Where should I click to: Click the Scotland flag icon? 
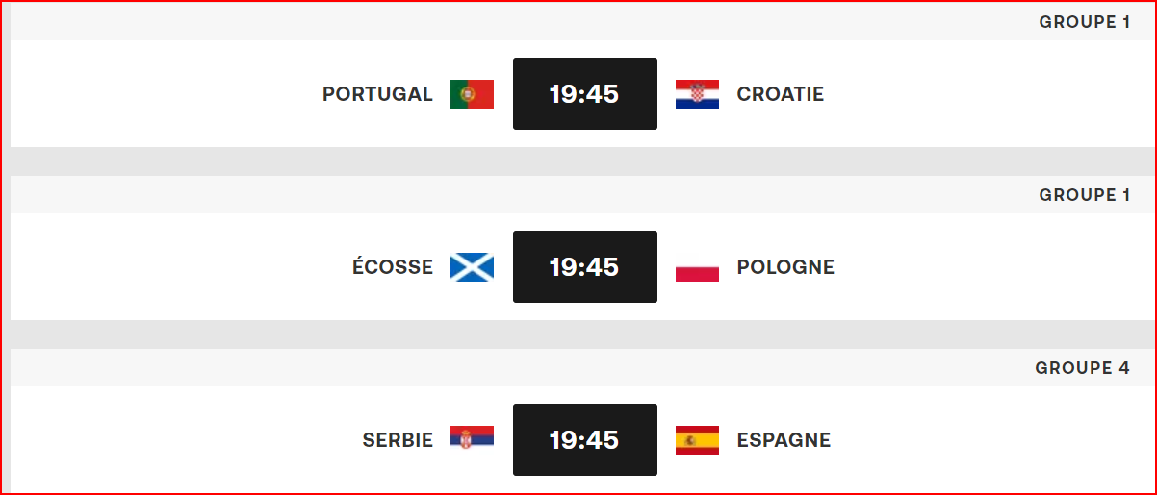[472, 267]
